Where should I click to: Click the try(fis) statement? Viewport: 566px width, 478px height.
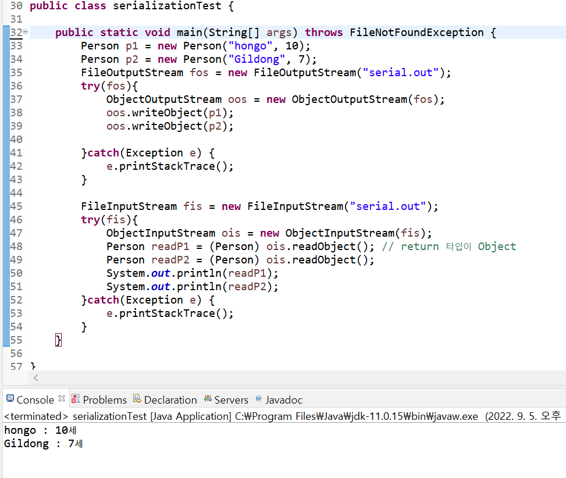[109, 220]
